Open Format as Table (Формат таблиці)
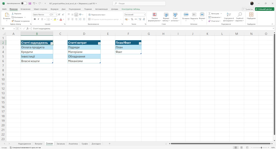The height and width of the screenshot is (149, 276). click(x=166, y=17)
